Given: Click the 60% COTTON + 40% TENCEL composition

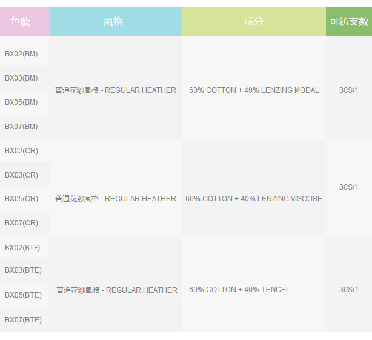Looking at the screenshot, I should point(239,290).
